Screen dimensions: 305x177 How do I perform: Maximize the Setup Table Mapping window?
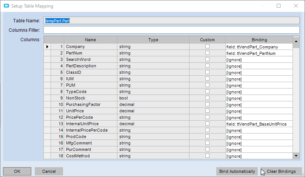(279, 6)
